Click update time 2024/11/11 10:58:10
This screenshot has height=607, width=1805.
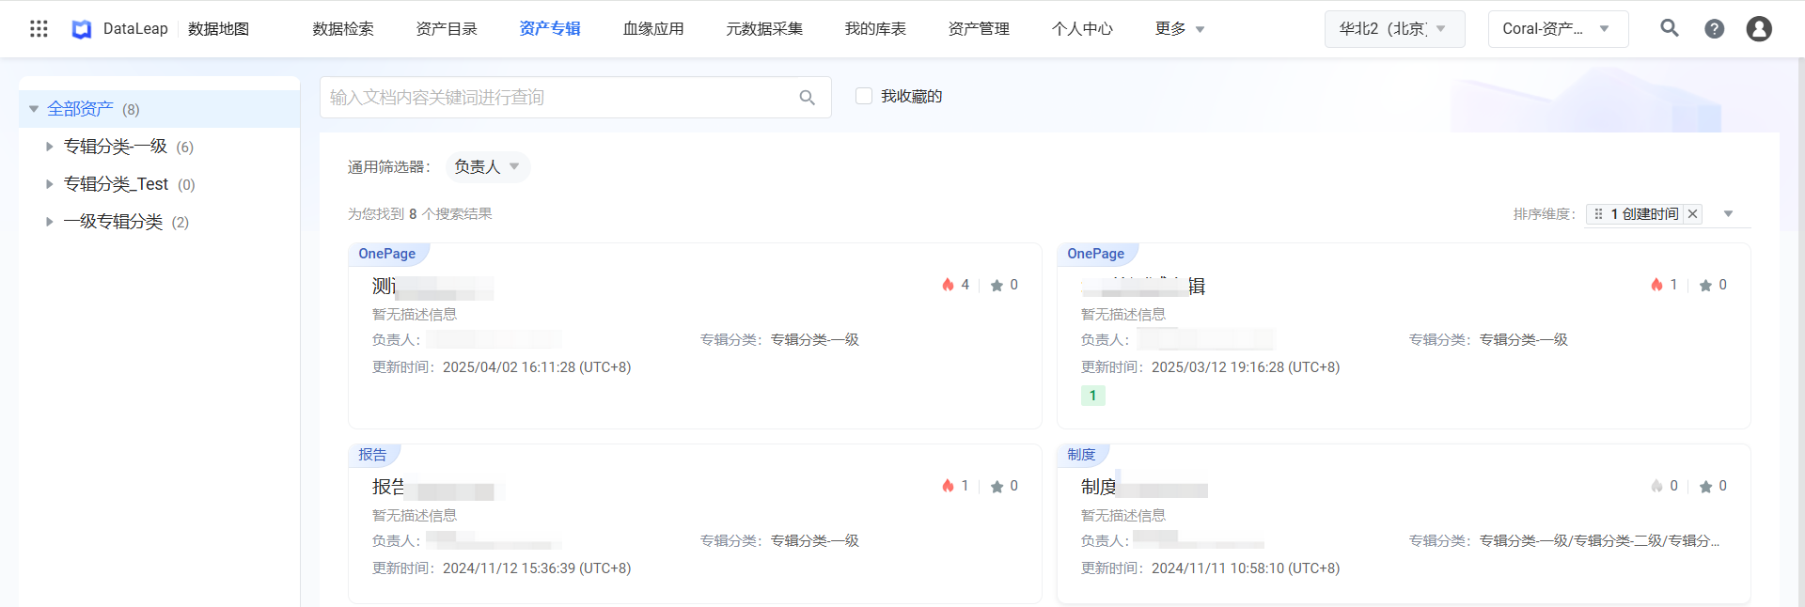[x=1246, y=568]
